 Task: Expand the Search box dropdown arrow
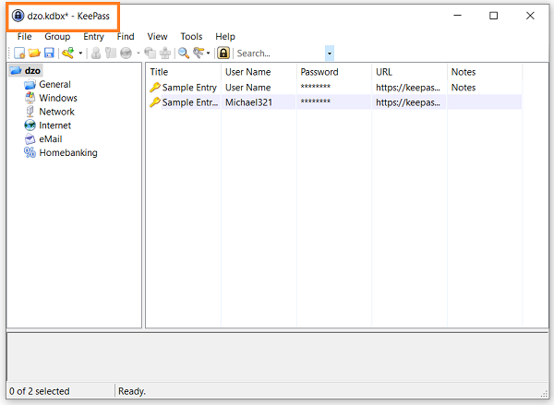(330, 54)
